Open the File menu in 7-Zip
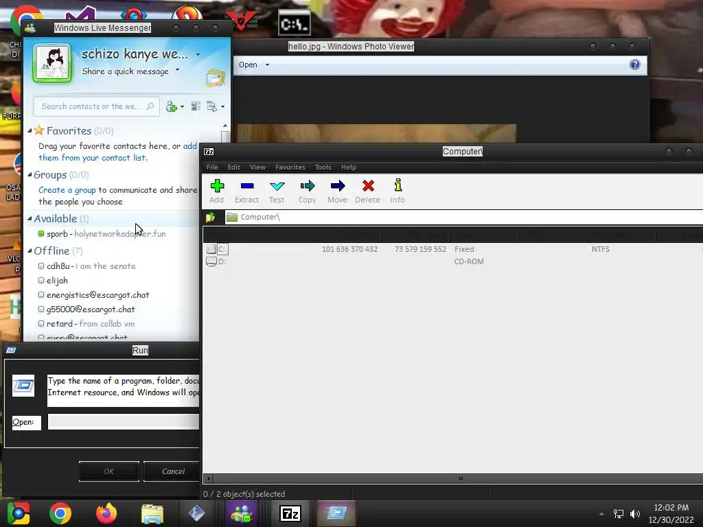Image resolution: width=703 pixels, height=527 pixels. tap(213, 167)
